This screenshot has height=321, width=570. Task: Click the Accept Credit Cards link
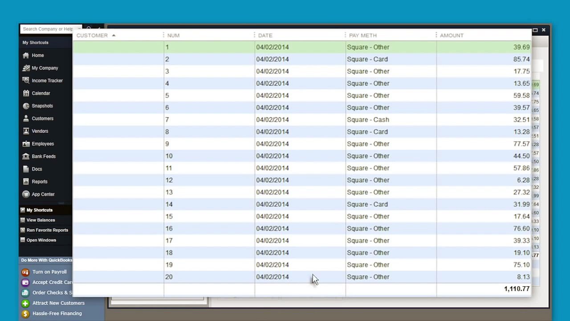pos(52,282)
